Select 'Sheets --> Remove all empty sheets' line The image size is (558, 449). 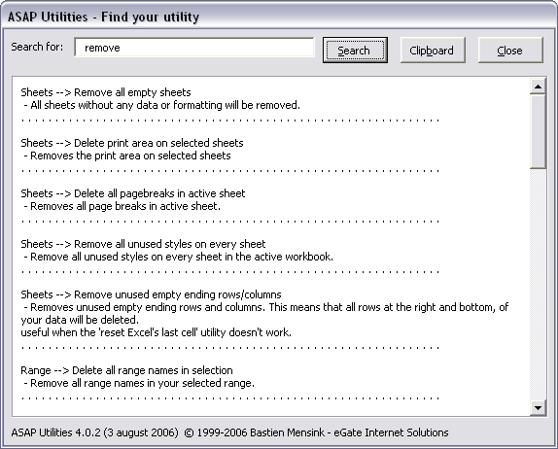coord(106,92)
